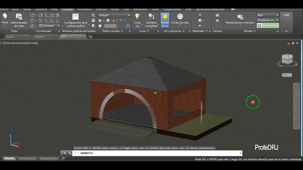The width and height of the screenshot is (303, 170).
Task: Click the globe UCS world icon, top row
Action: point(58,15)
